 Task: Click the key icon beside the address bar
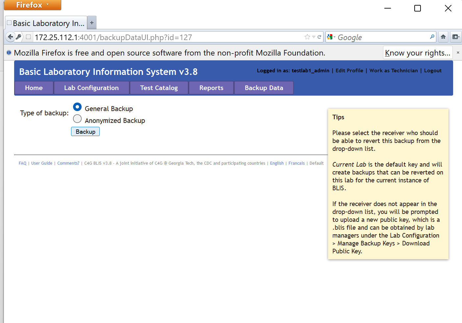[x=19, y=37]
